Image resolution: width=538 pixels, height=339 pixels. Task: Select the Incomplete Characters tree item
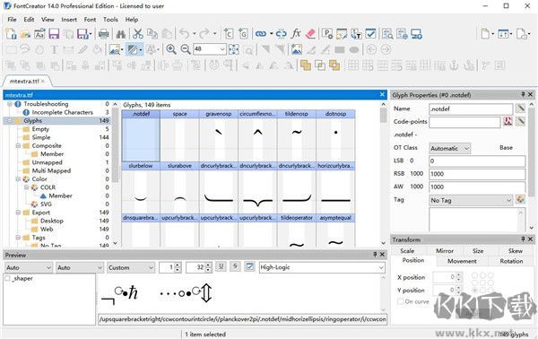coord(62,112)
